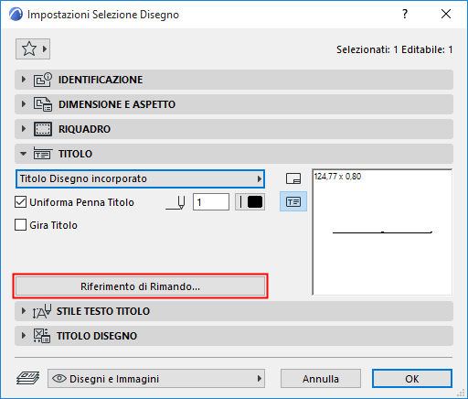
Task: Click the DIMENSIONE E ASPETTO header label
Action: (x=117, y=104)
